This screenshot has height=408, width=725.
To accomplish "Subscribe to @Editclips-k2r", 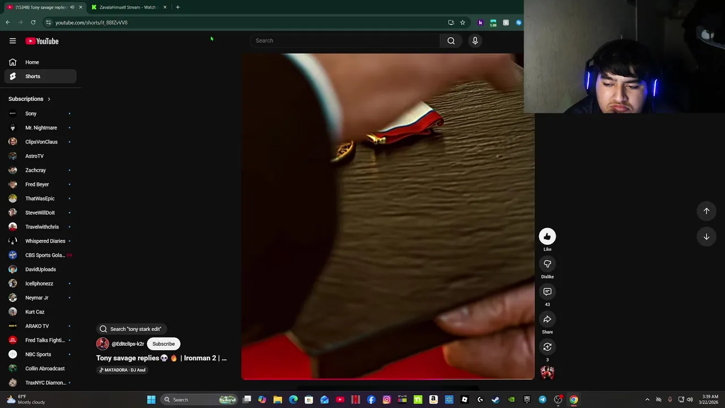I will pyautogui.click(x=163, y=344).
